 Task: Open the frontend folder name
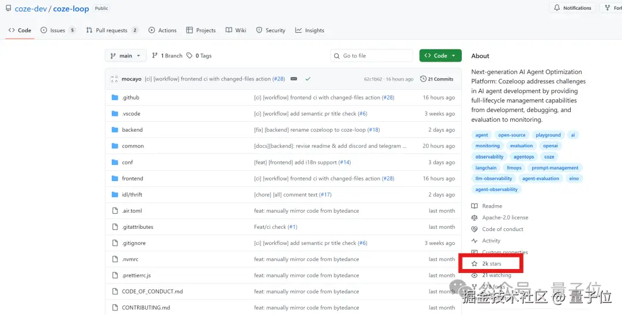[x=132, y=178]
